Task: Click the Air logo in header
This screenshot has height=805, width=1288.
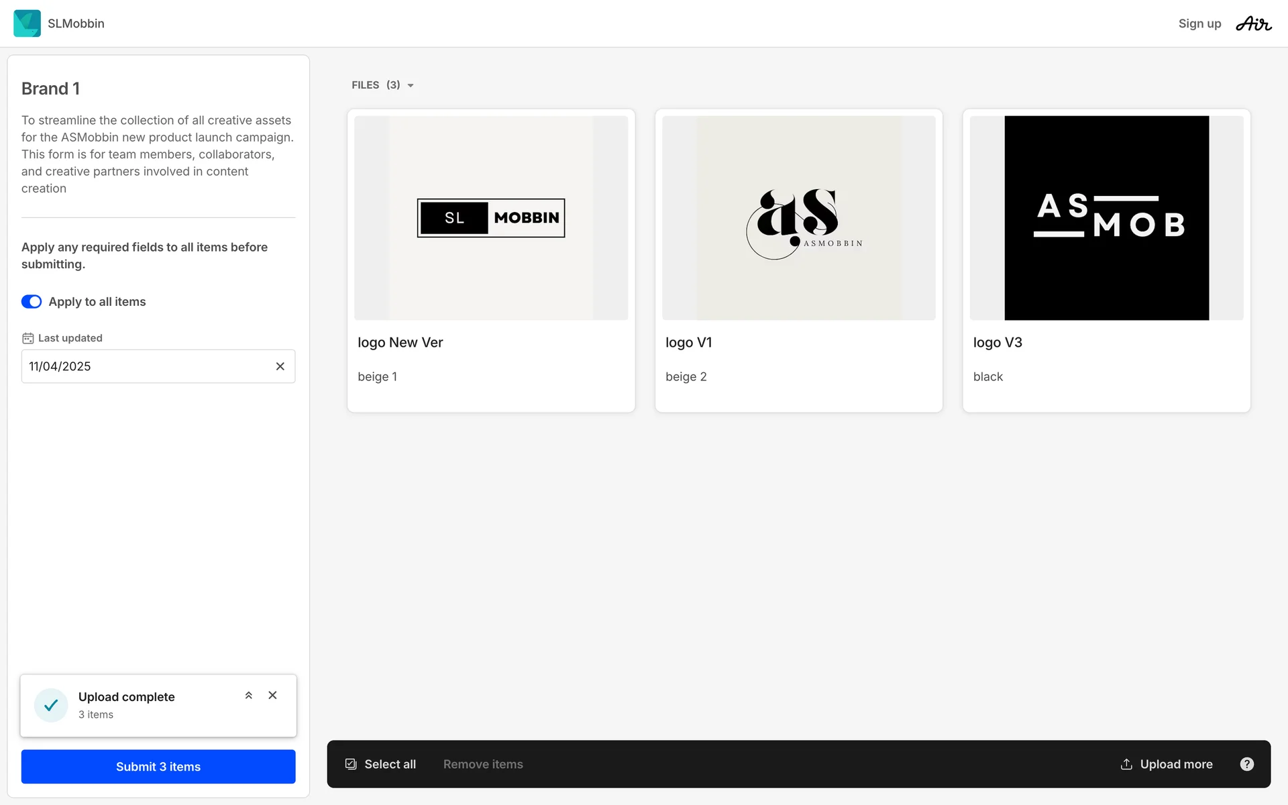Action: (1253, 24)
